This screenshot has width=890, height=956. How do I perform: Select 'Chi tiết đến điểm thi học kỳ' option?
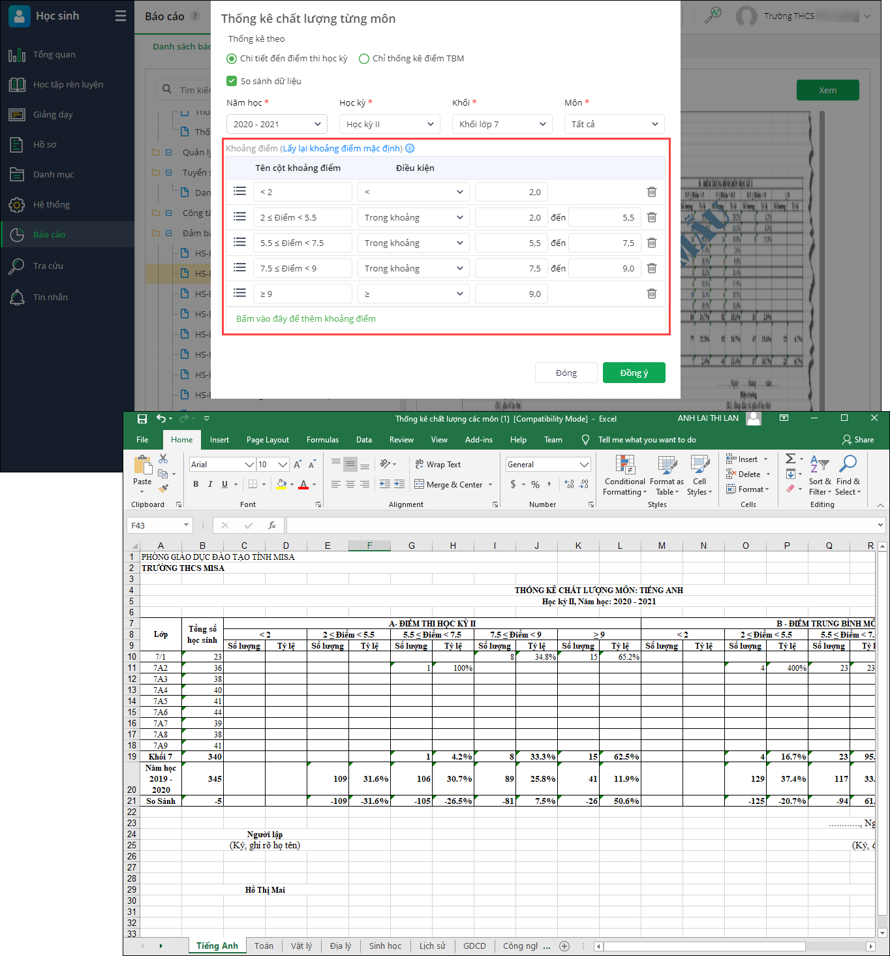tap(232, 59)
